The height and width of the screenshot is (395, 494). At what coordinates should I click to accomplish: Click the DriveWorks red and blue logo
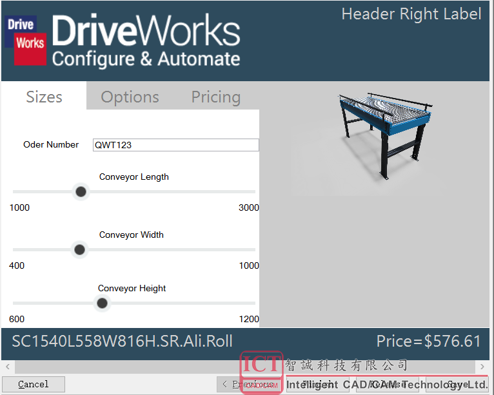pyautogui.click(x=26, y=41)
